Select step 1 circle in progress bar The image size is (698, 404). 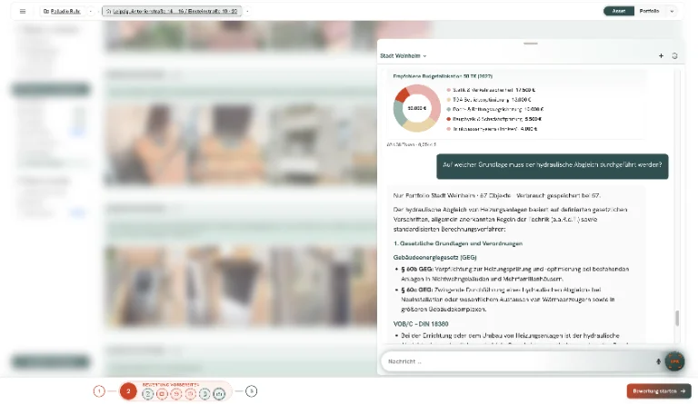point(99,391)
